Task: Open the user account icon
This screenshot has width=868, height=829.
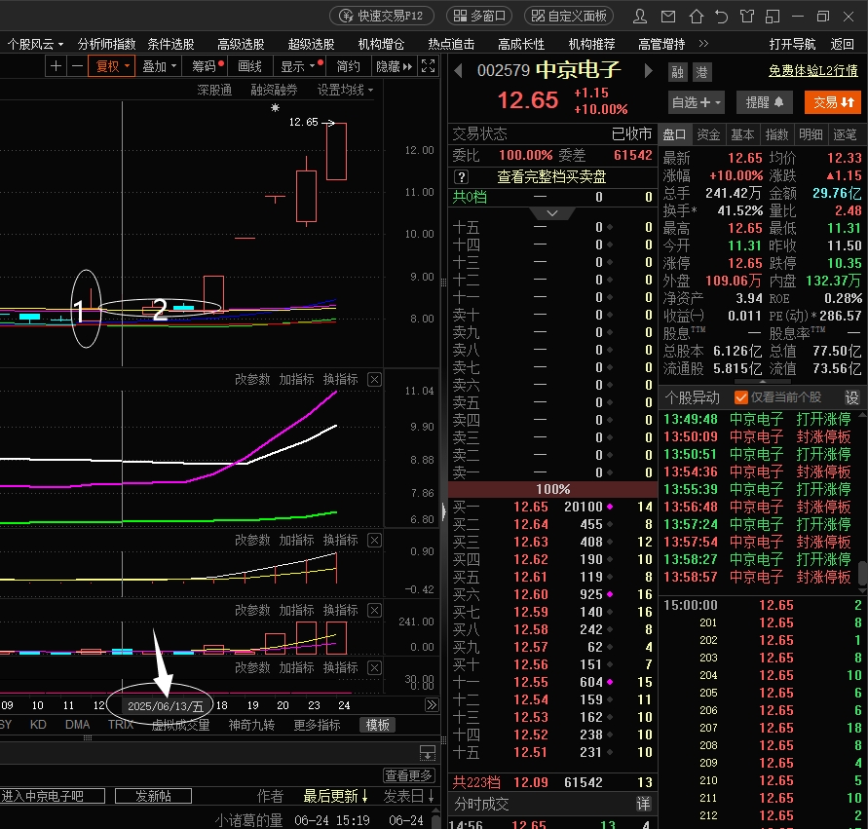Action: point(640,16)
